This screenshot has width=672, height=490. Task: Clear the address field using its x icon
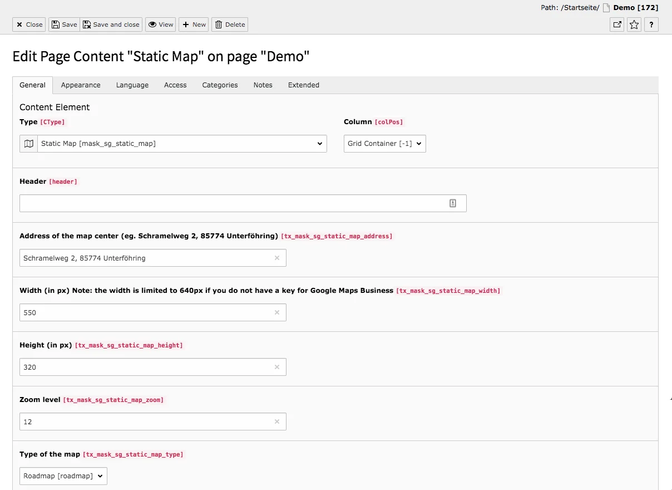pyautogui.click(x=276, y=258)
